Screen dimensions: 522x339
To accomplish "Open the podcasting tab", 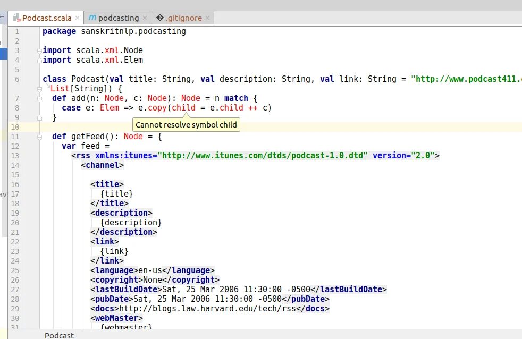I will pyautogui.click(x=117, y=18).
